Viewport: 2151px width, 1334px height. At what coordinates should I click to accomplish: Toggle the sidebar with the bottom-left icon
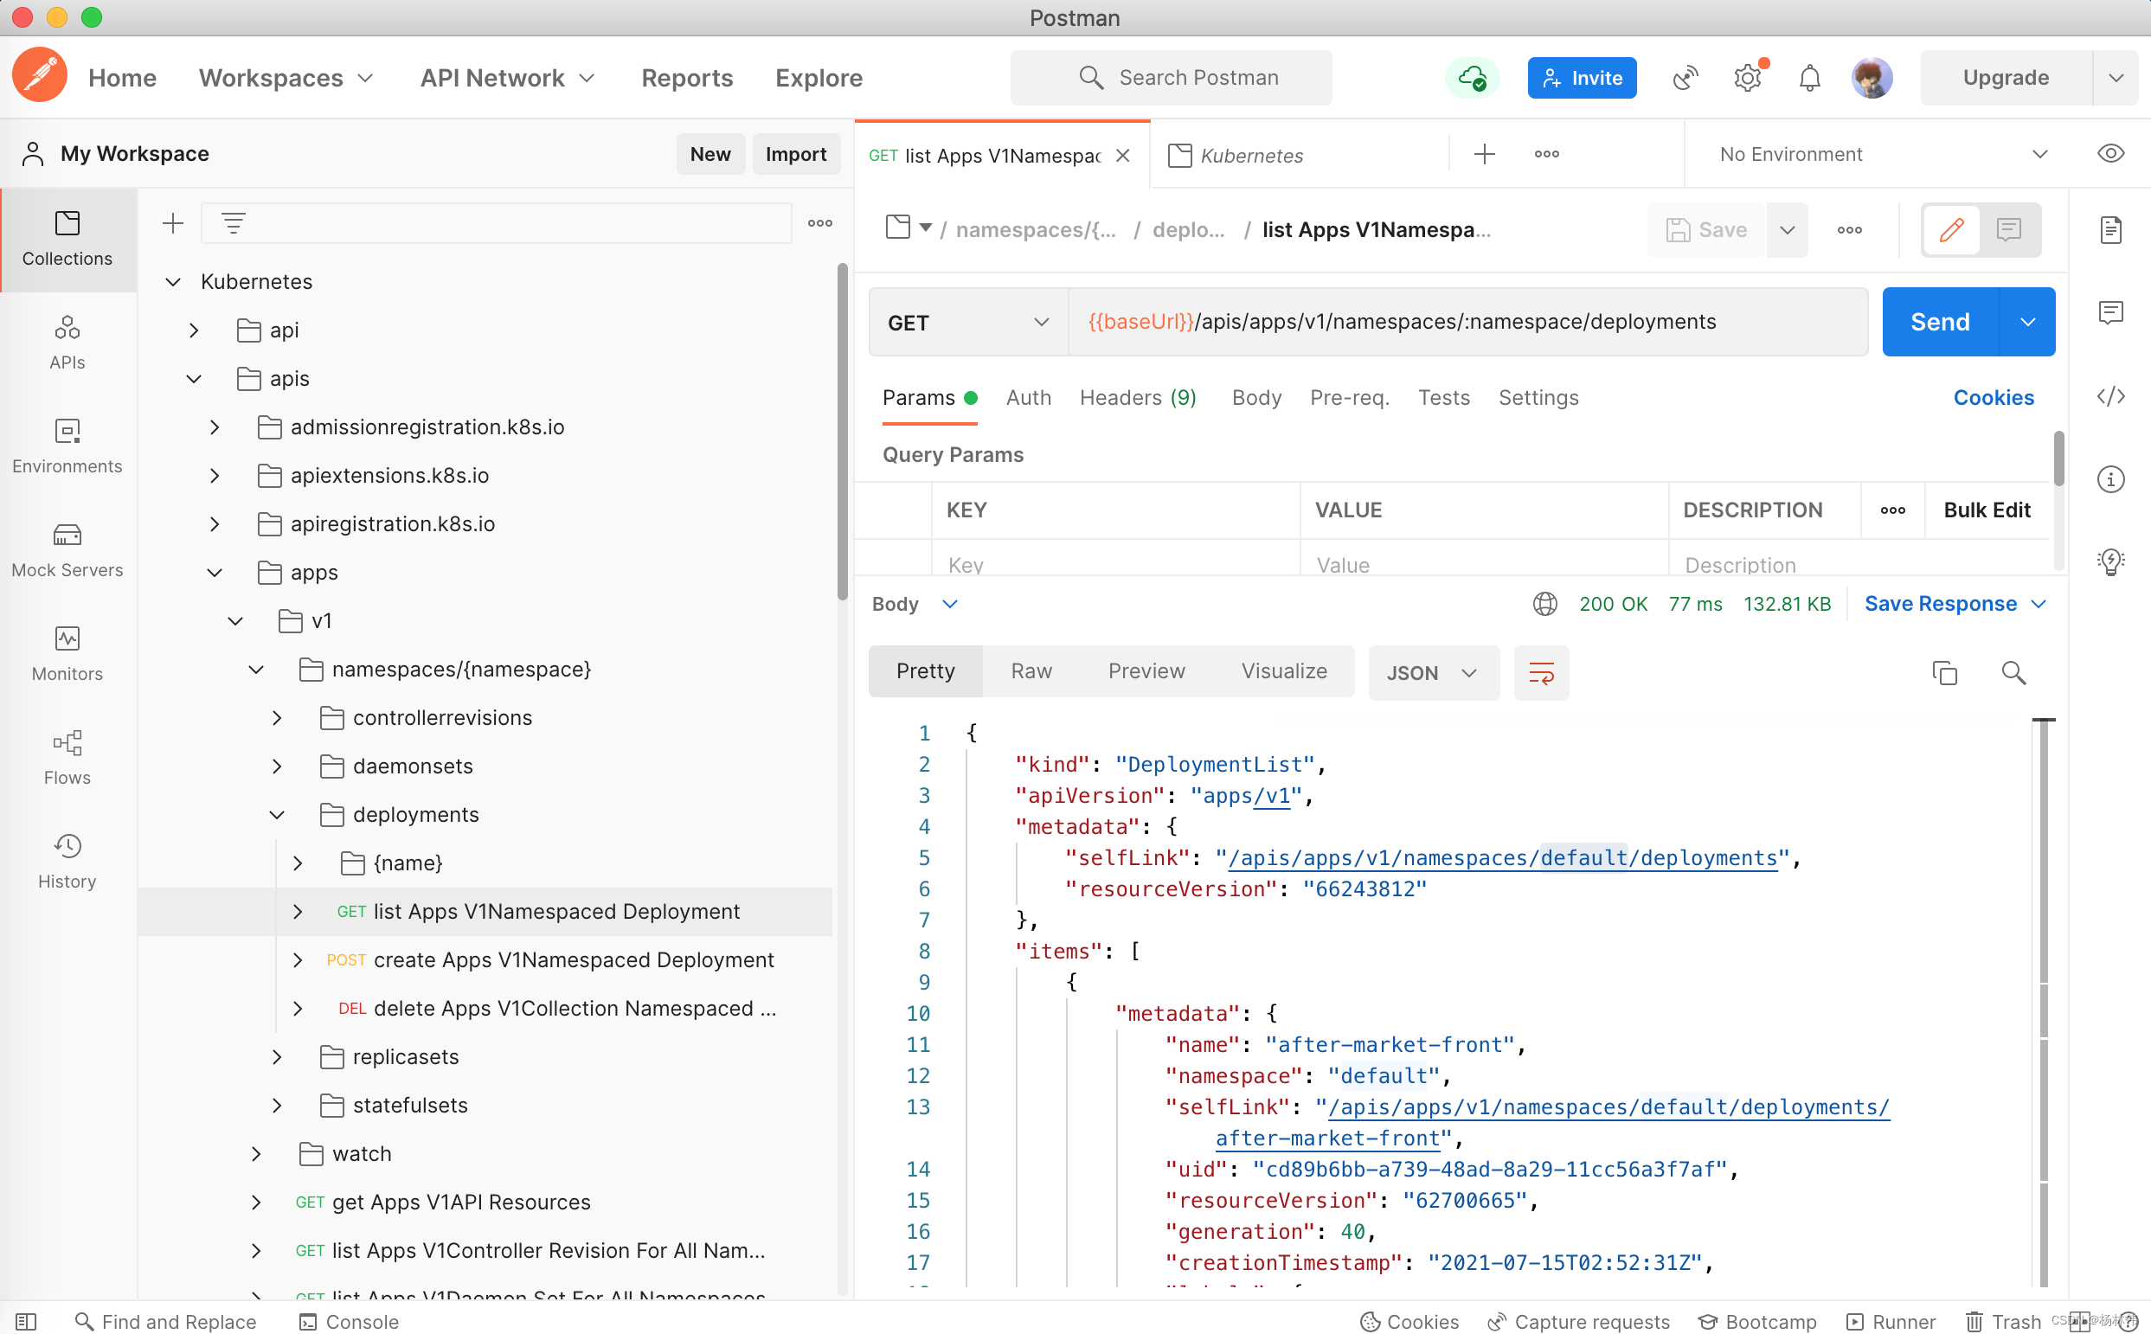tap(26, 1321)
